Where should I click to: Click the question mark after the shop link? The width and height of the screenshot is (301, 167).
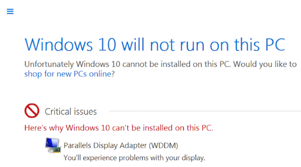113,74
